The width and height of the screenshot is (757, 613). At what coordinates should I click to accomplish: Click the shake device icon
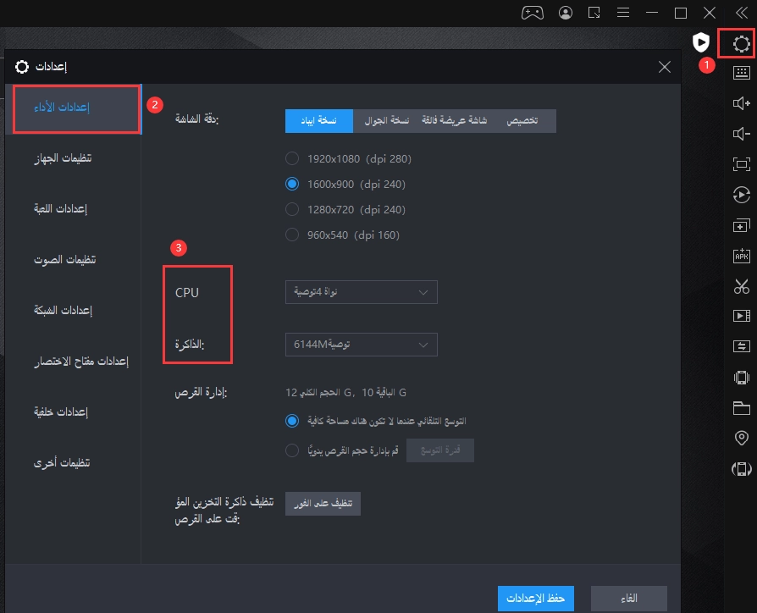741,377
